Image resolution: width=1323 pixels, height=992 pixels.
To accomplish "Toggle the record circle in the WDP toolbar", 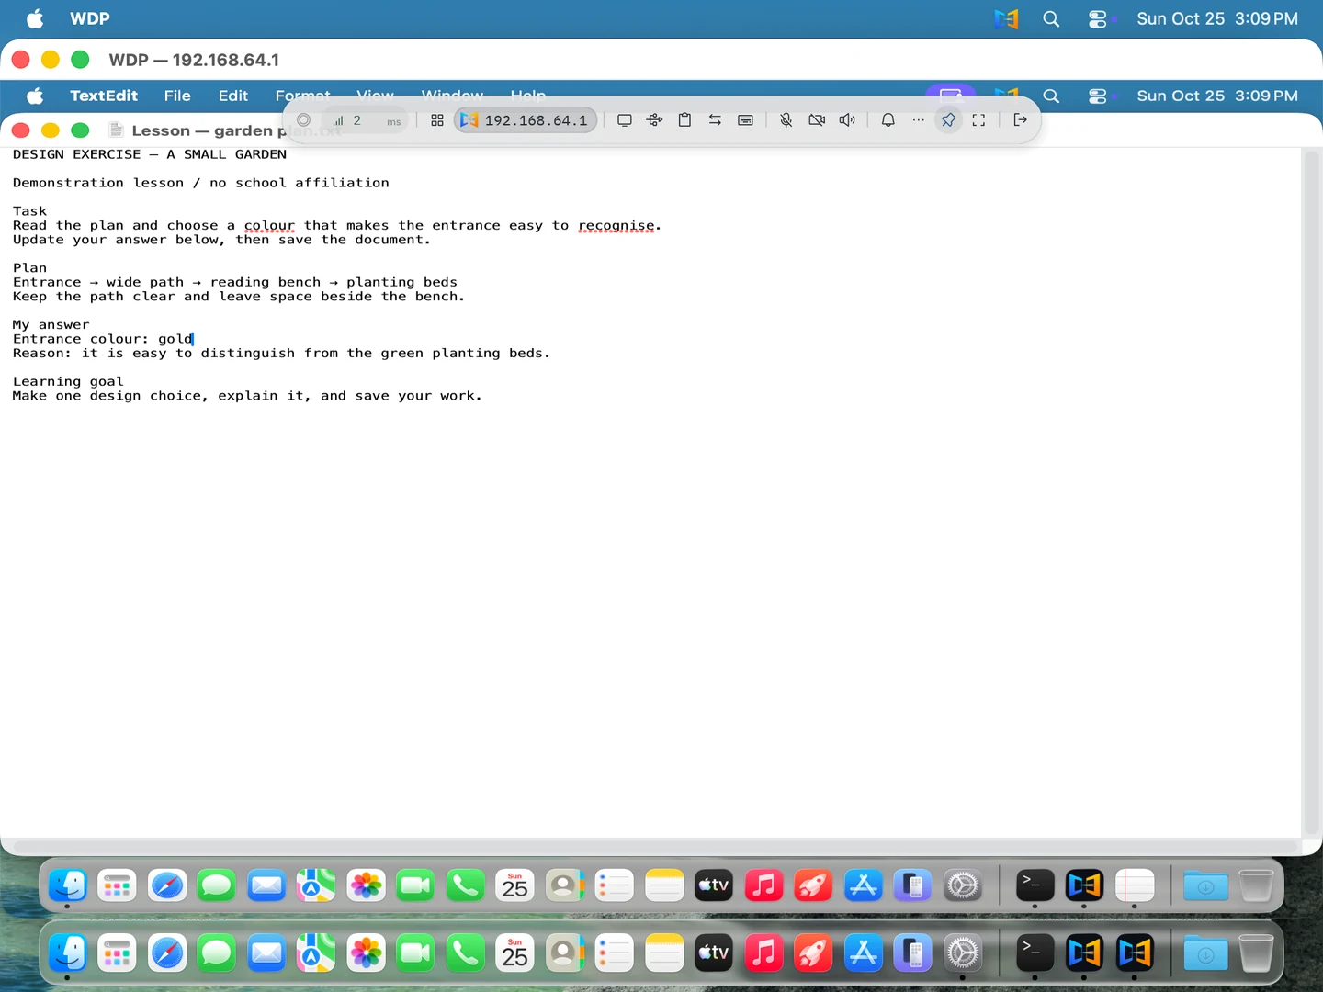I will (x=303, y=120).
